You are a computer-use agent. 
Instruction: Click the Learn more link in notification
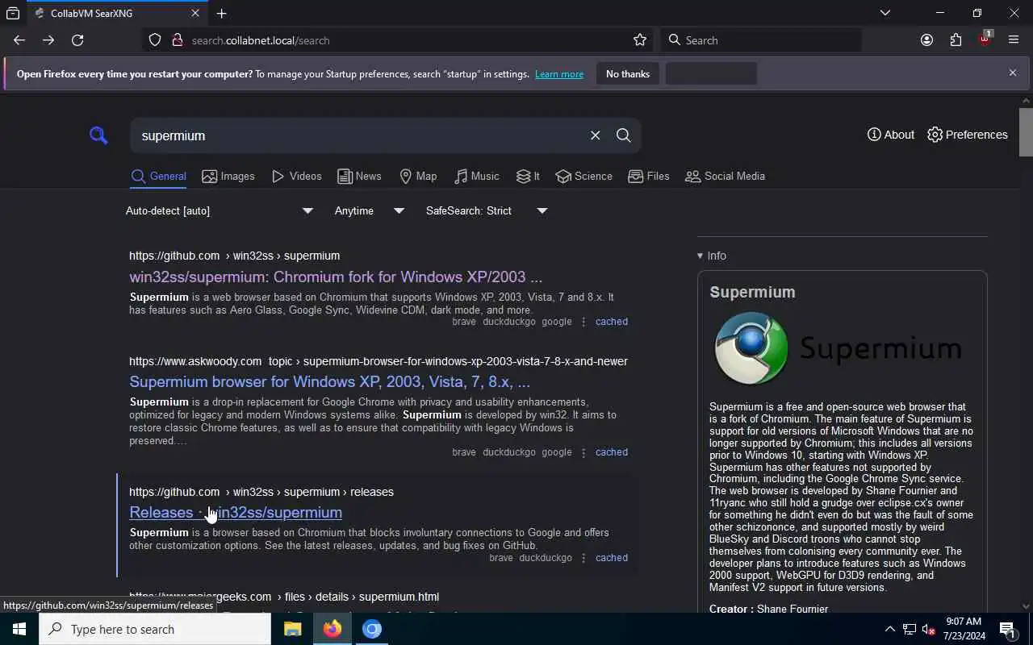(558, 74)
